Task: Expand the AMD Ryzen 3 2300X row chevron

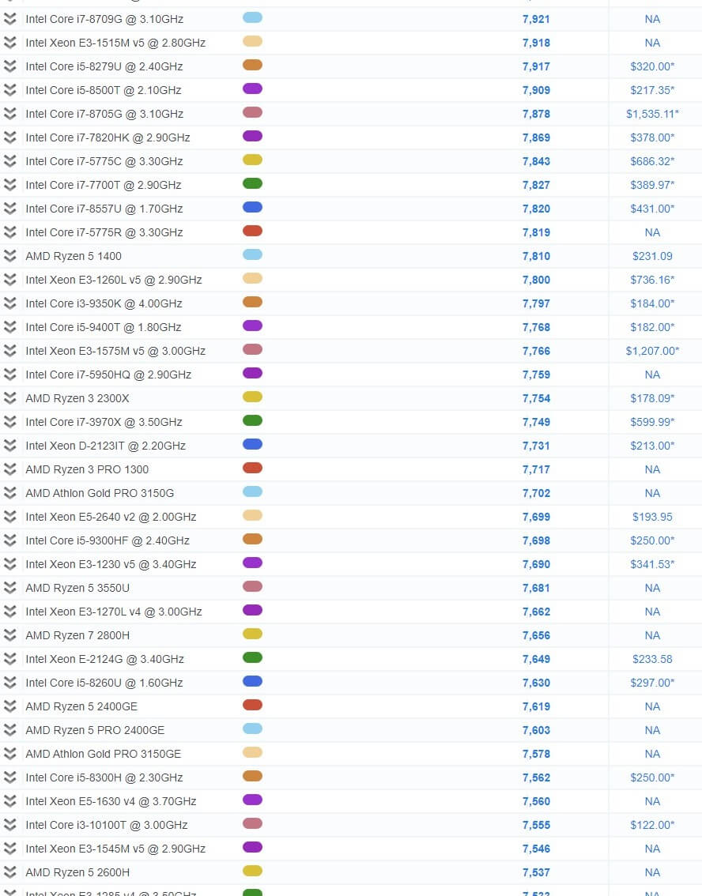Action: [9, 398]
